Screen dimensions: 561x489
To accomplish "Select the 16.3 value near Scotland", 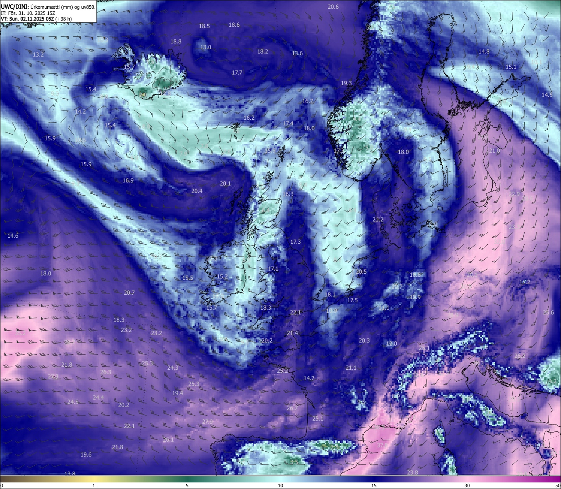I will point(288,194).
